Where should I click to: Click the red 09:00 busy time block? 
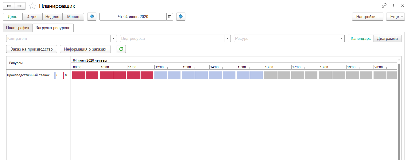(x=79, y=75)
